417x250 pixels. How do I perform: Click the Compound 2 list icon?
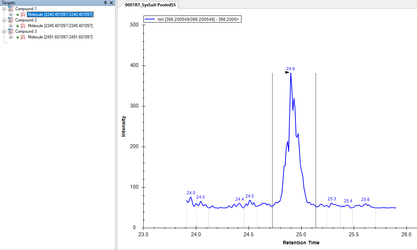11,20
